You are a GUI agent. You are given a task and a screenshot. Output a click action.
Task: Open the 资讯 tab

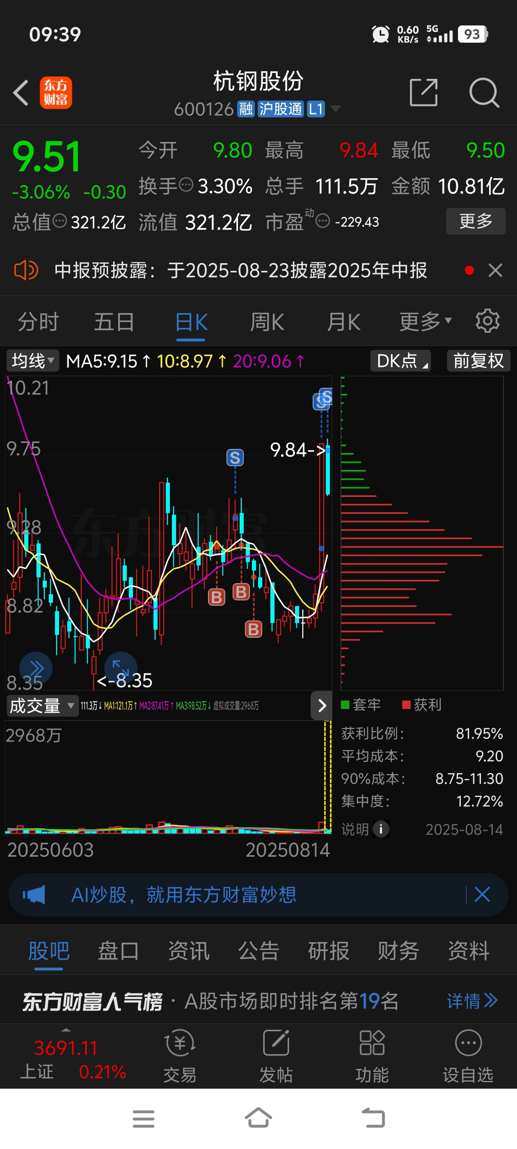189,950
